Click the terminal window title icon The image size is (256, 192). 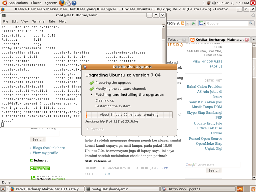tap(4, 15)
